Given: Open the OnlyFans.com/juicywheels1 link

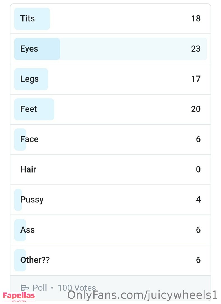Looking at the screenshot, I should pos(142,295).
